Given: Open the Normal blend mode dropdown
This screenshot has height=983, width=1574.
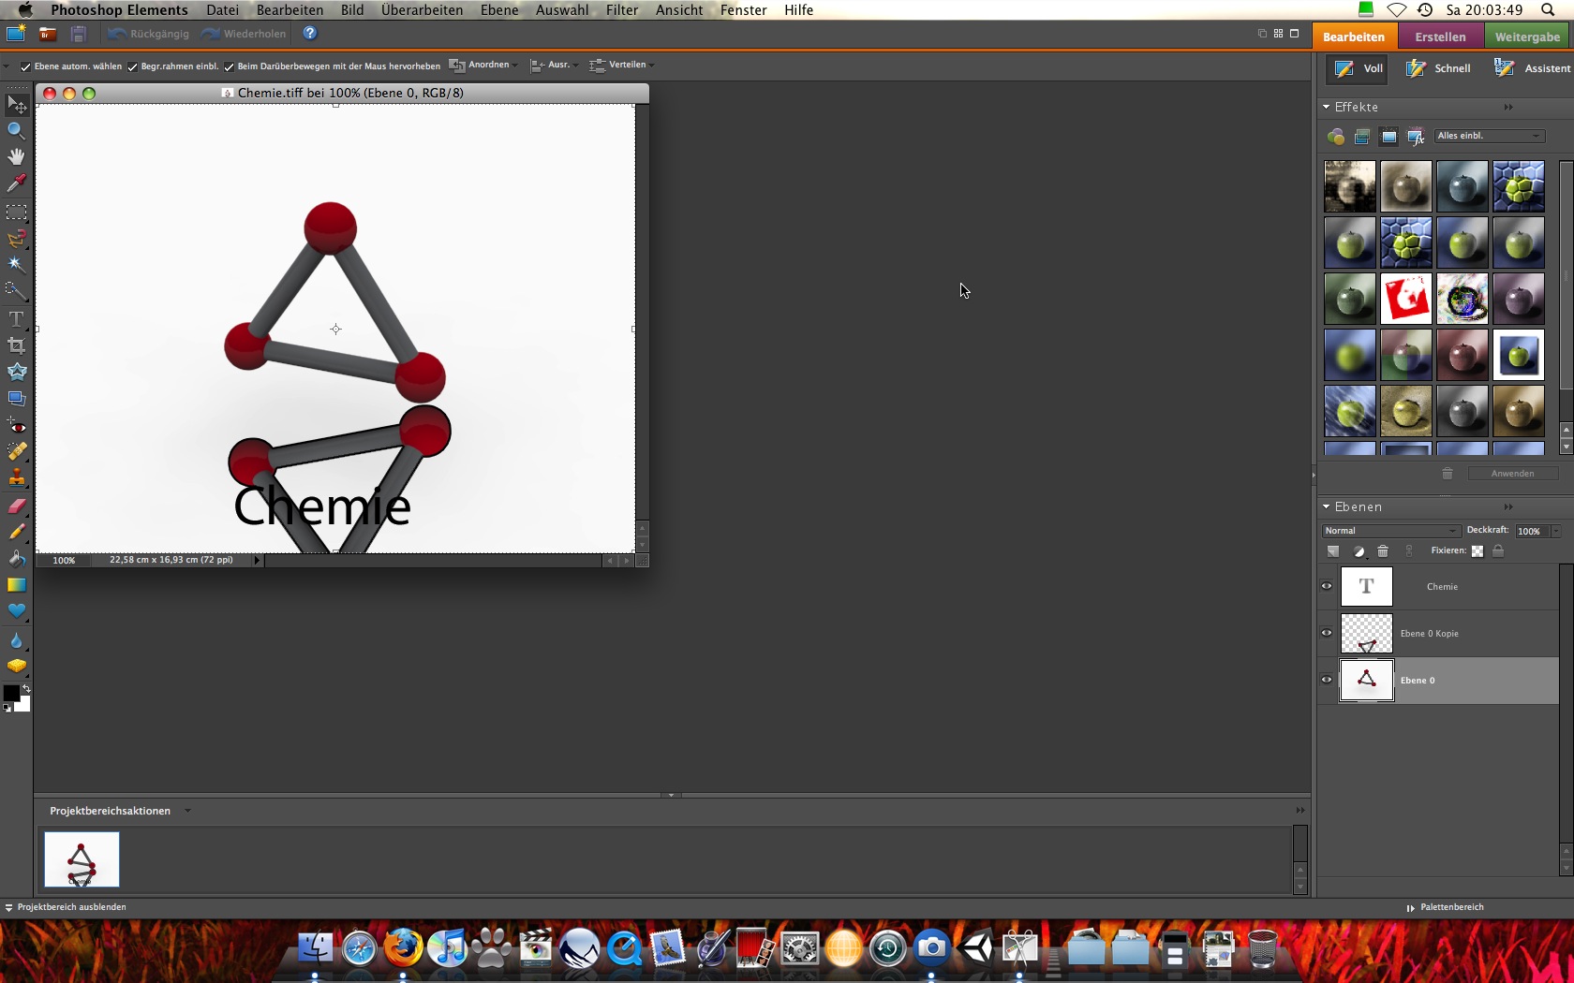Looking at the screenshot, I should 1390,531.
